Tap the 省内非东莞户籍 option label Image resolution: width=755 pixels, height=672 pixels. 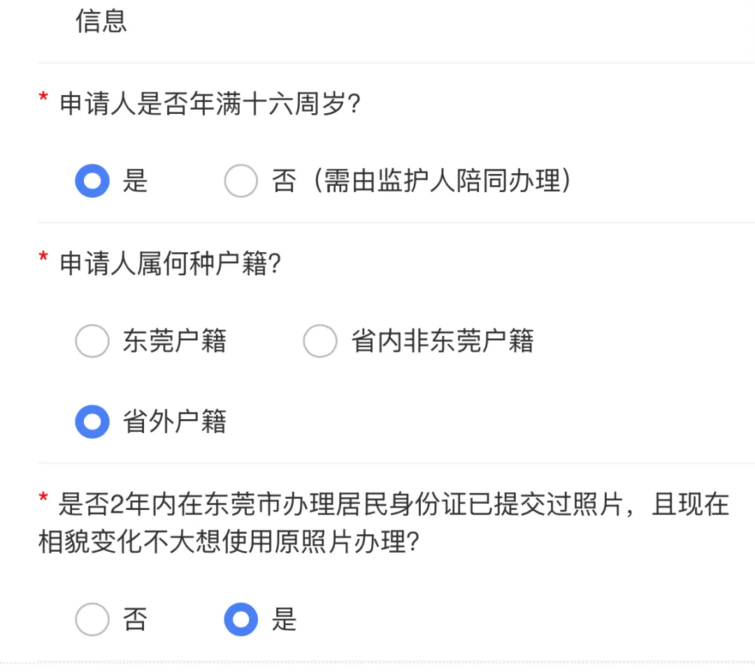tap(443, 341)
